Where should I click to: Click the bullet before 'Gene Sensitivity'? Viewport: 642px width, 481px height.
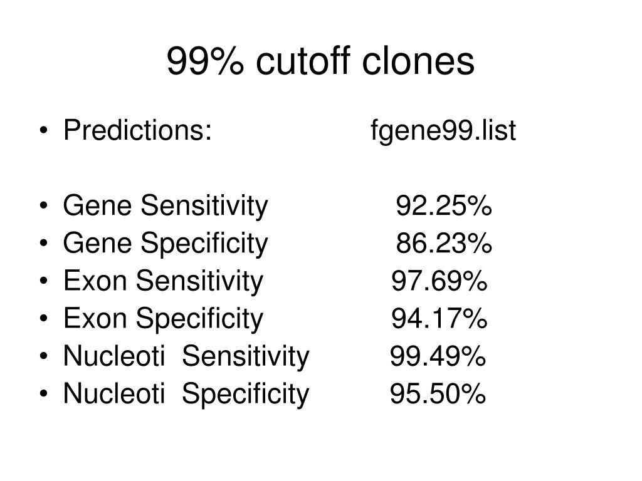point(44,205)
